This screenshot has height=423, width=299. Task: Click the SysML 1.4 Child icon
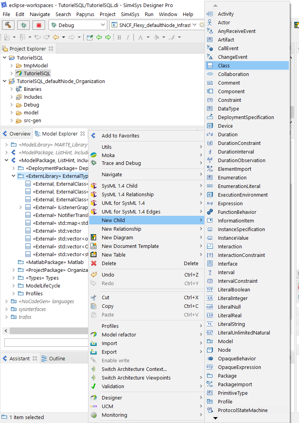[94, 186]
